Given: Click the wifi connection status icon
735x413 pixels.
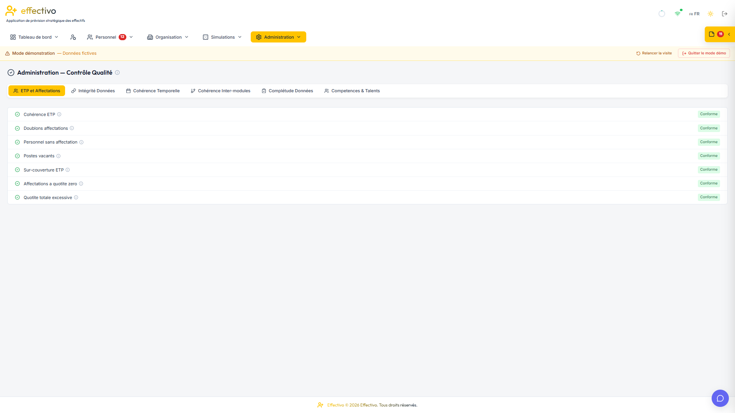Looking at the screenshot, I should (678, 14).
